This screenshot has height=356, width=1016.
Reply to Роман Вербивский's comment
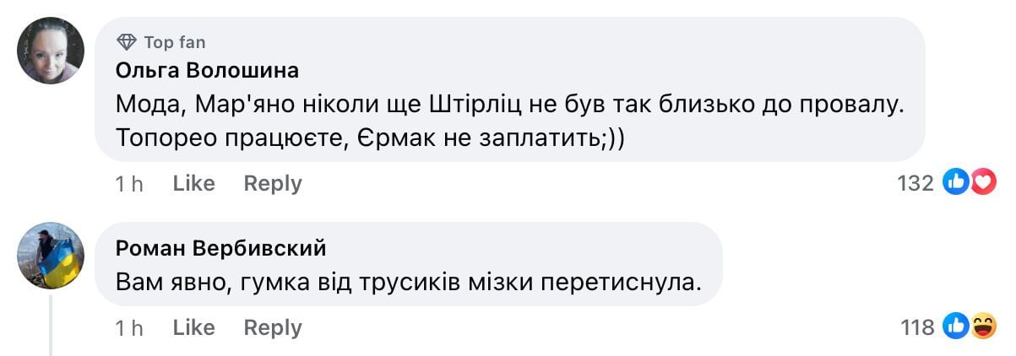pyautogui.click(x=273, y=327)
